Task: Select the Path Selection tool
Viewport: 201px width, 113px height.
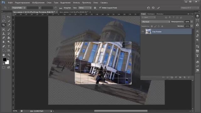Action: 3,51
